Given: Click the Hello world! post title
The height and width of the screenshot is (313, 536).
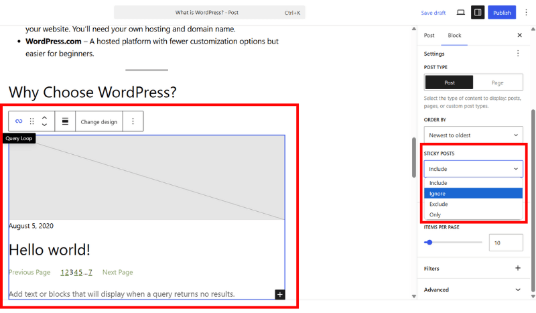Looking at the screenshot, I should coord(50,250).
